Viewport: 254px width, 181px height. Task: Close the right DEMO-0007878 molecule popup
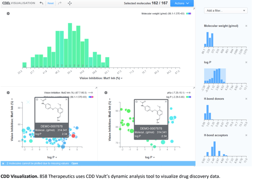166,102
